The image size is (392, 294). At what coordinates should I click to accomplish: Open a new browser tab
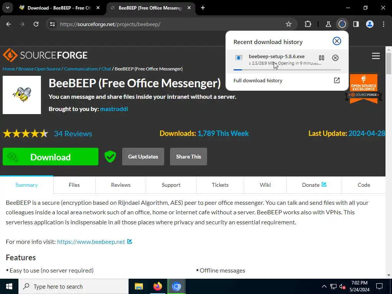203,8
